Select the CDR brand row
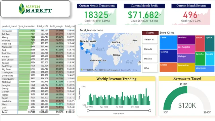The height and width of the screenshot is (121, 215). point(38,108)
